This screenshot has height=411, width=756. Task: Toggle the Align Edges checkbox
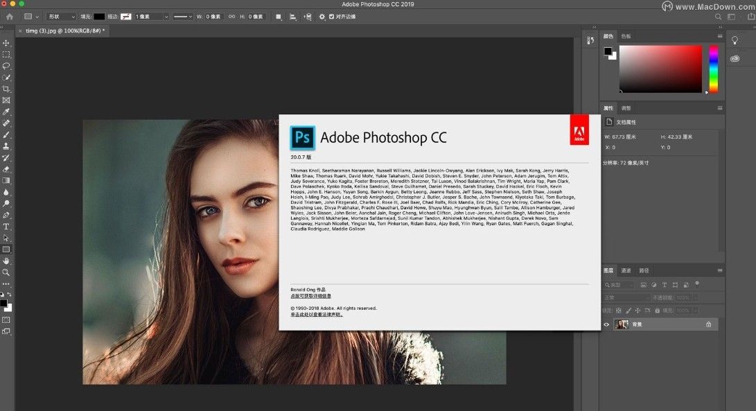(x=331, y=17)
